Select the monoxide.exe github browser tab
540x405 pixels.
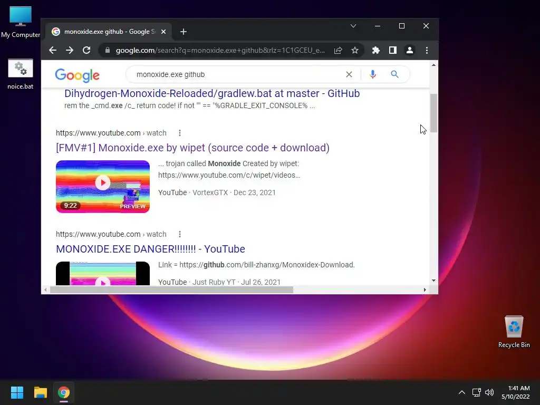[109, 32]
